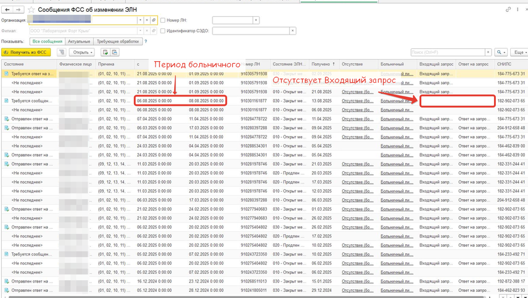Select the Требующие обработки tab

coord(117,41)
